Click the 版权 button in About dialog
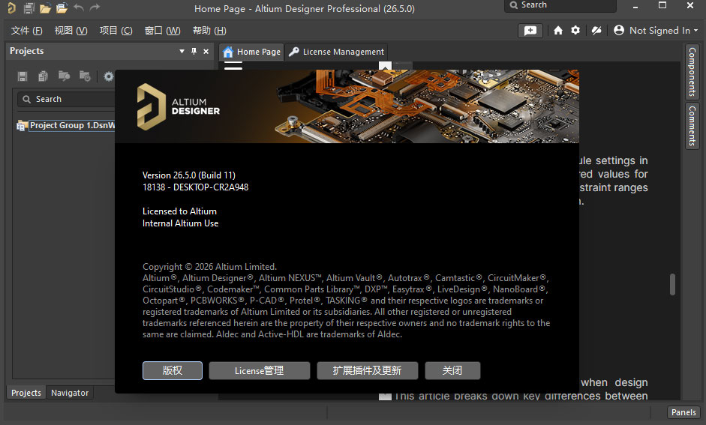The height and width of the screenshot is (425, 706). (x=173, y=370)
